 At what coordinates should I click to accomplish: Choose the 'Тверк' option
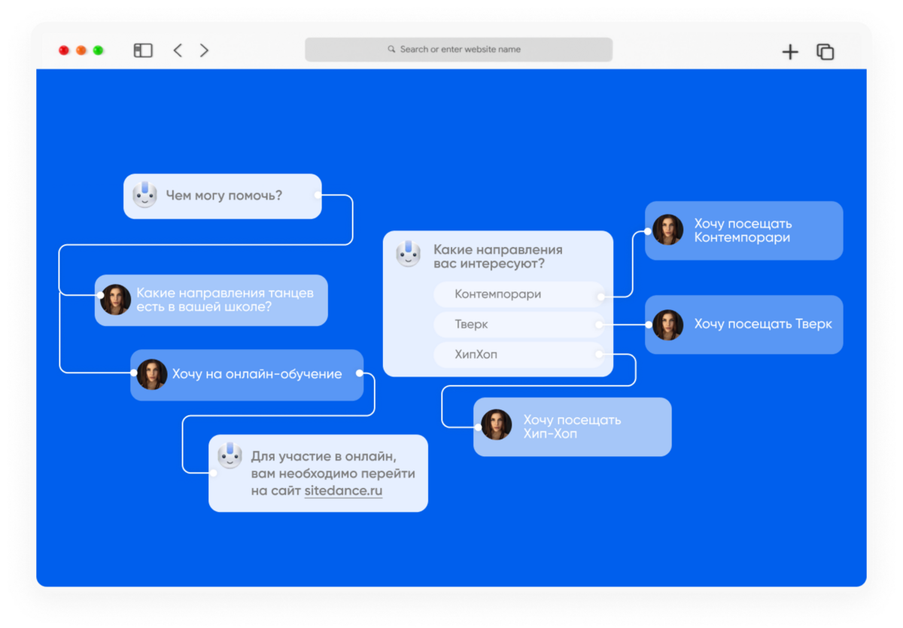pyautogui.click(x=519, y=325)
